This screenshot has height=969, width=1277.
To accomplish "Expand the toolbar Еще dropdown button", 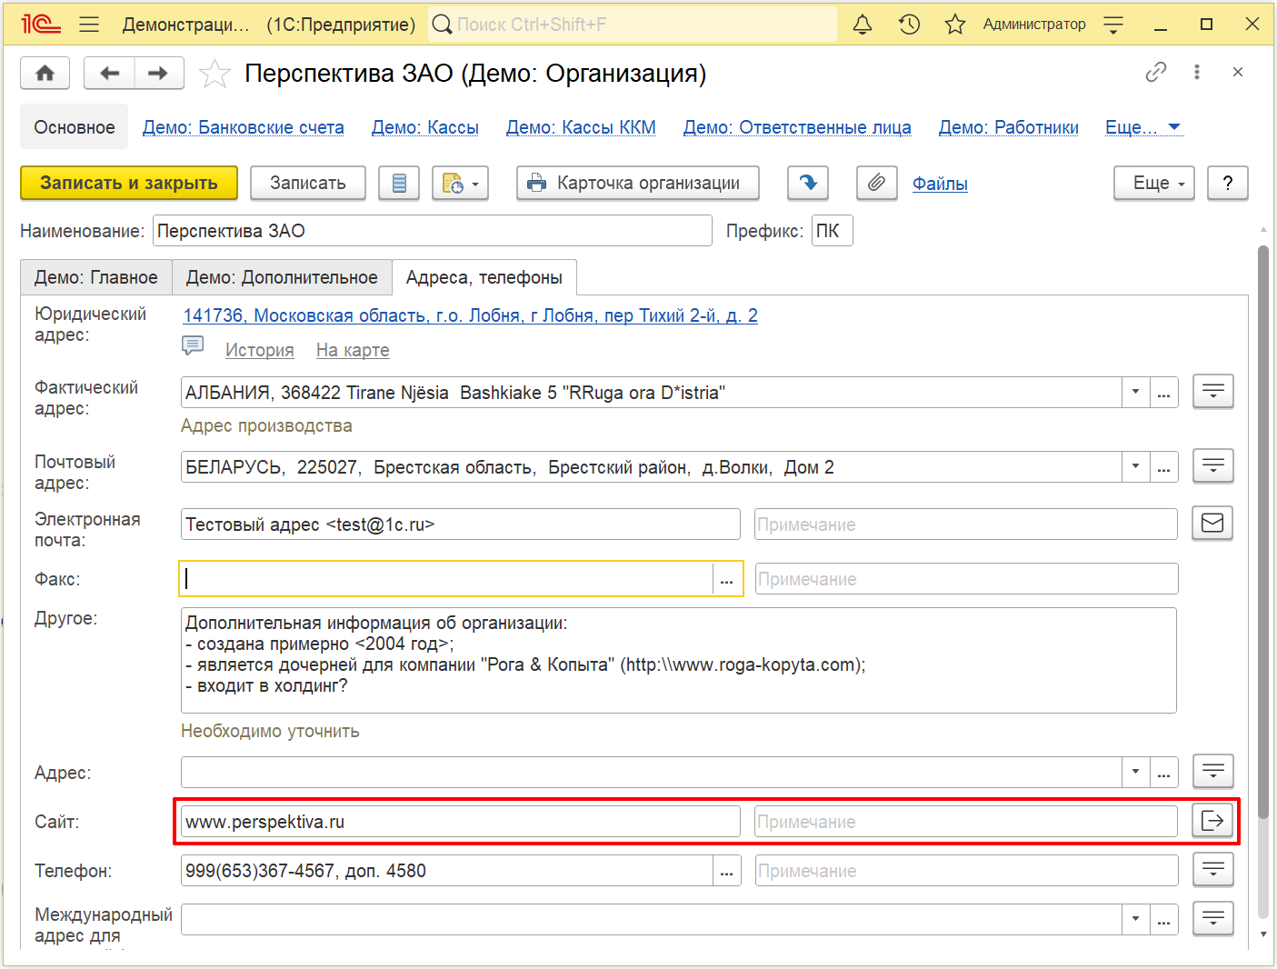I will click(1154, 183).
